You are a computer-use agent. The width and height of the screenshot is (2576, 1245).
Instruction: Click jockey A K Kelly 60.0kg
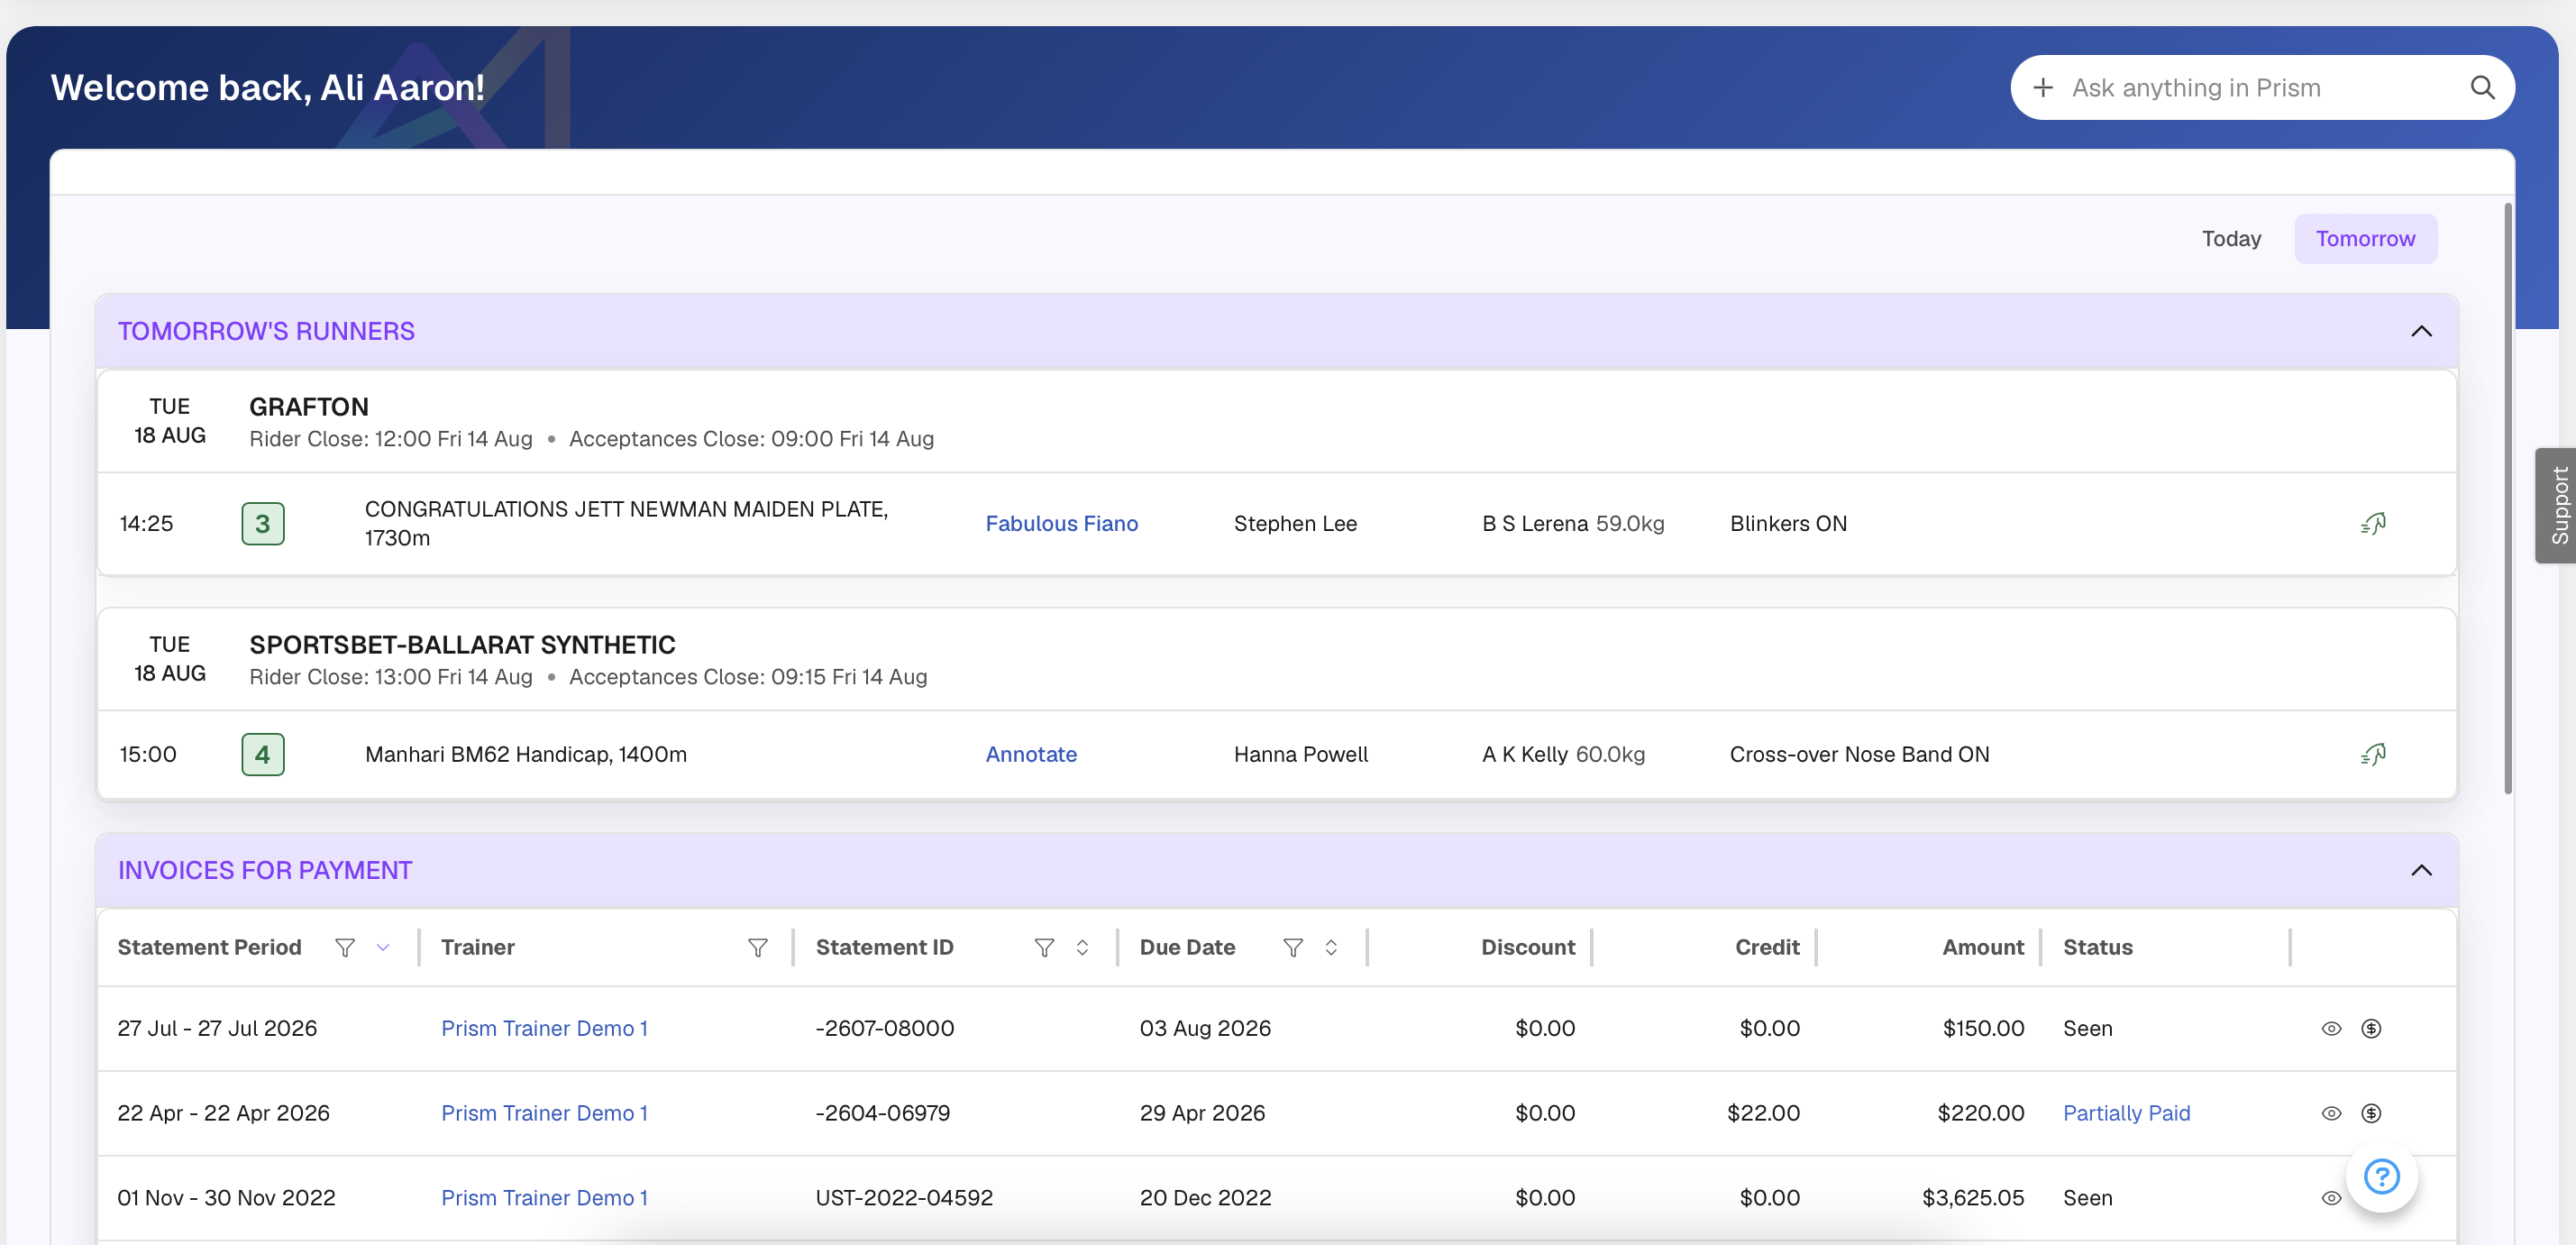(1563, 754)
